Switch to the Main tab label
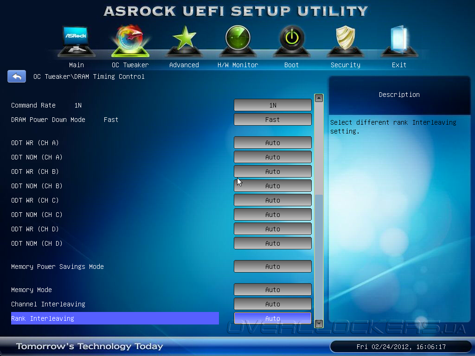 click(x=77, y=65)
